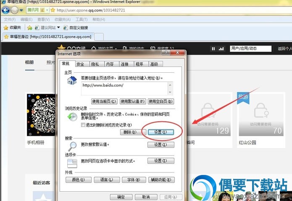Open the 文件(F) menu

pos(10,19)
